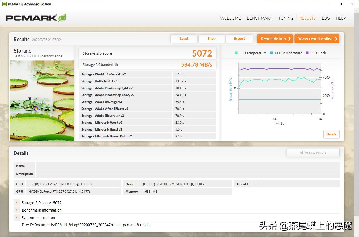Open the HELP tab
This screenshot has height=237, width=359.
coord(341,18)
